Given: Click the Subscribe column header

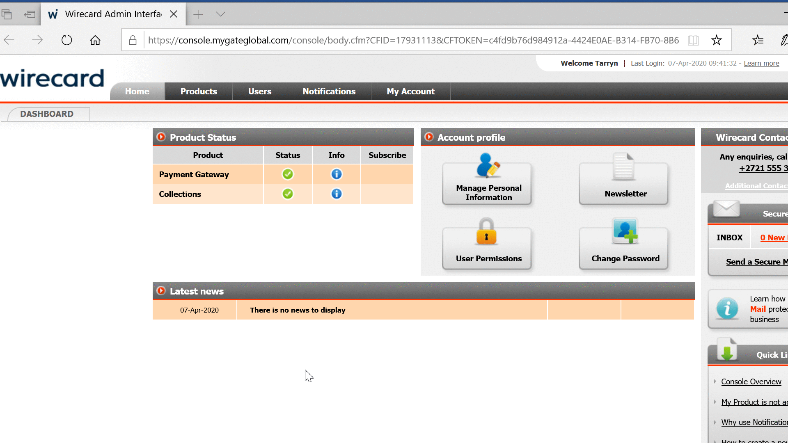Looking at the screenshot, I should coord(387,155).
